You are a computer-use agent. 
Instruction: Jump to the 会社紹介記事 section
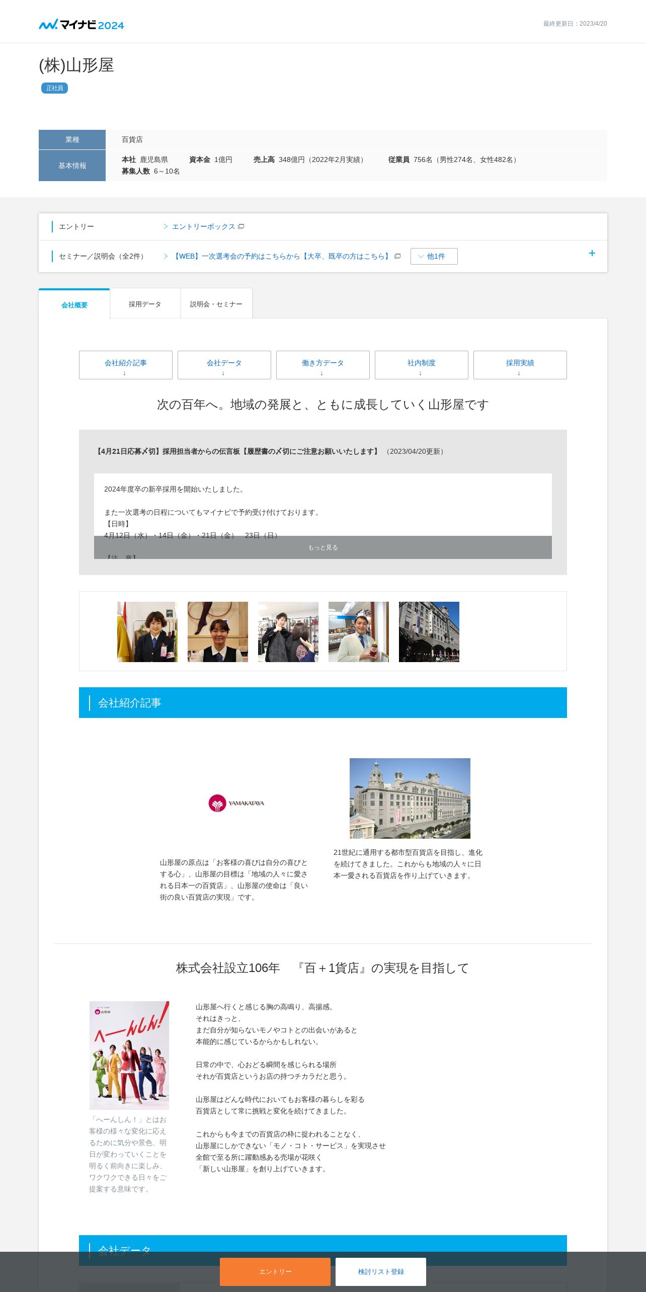coord(126,365)
